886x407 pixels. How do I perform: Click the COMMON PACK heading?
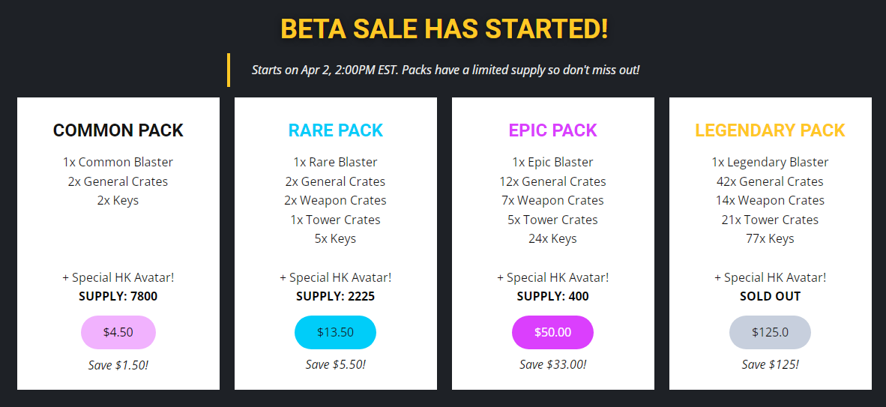pyautogui.click(x=118, y=130)
